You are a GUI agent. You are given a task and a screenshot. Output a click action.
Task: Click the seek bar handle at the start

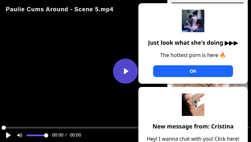coord(4,128)
